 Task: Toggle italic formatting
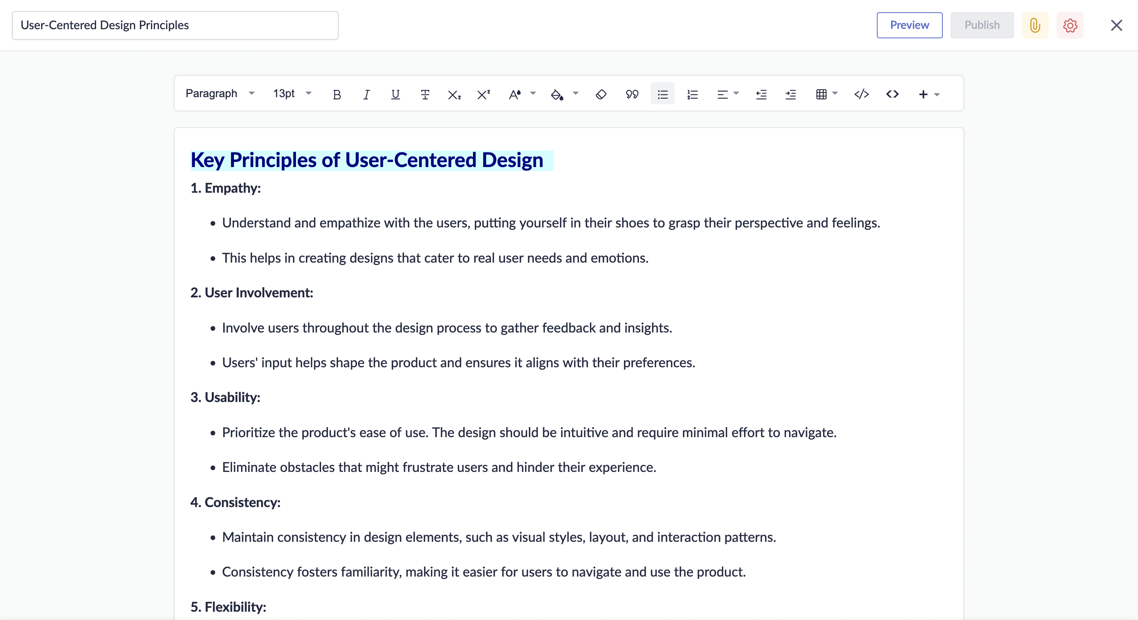pyautogui.click(x=366, y=94)
